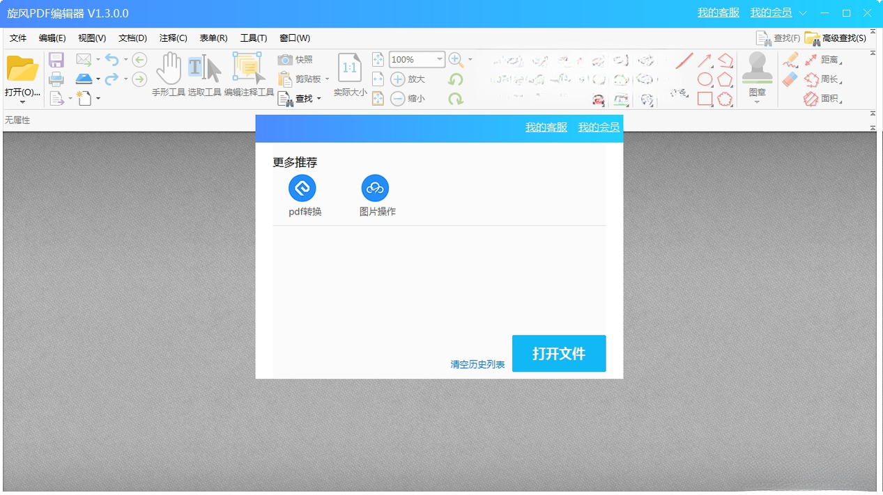Choose the red Rectangle shape tool

pyautogui.click(x=705, y=99)
